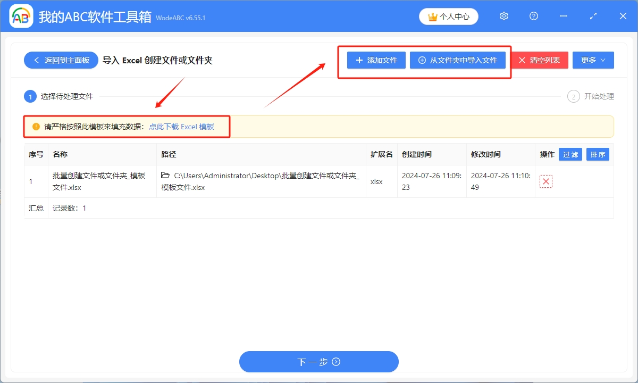The image size is (638, 383).
Task: Open 个人中心 from the title bar
Action: point(448,16)
